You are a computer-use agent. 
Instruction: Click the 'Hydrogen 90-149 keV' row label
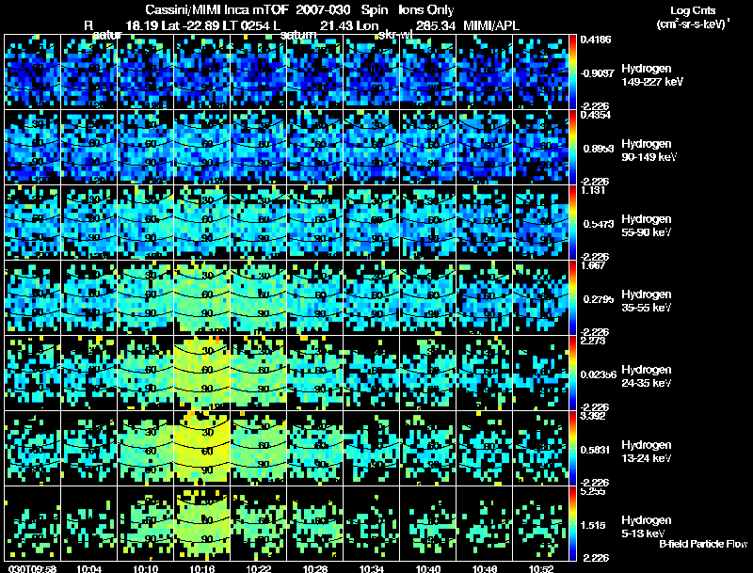coord(649,151)
